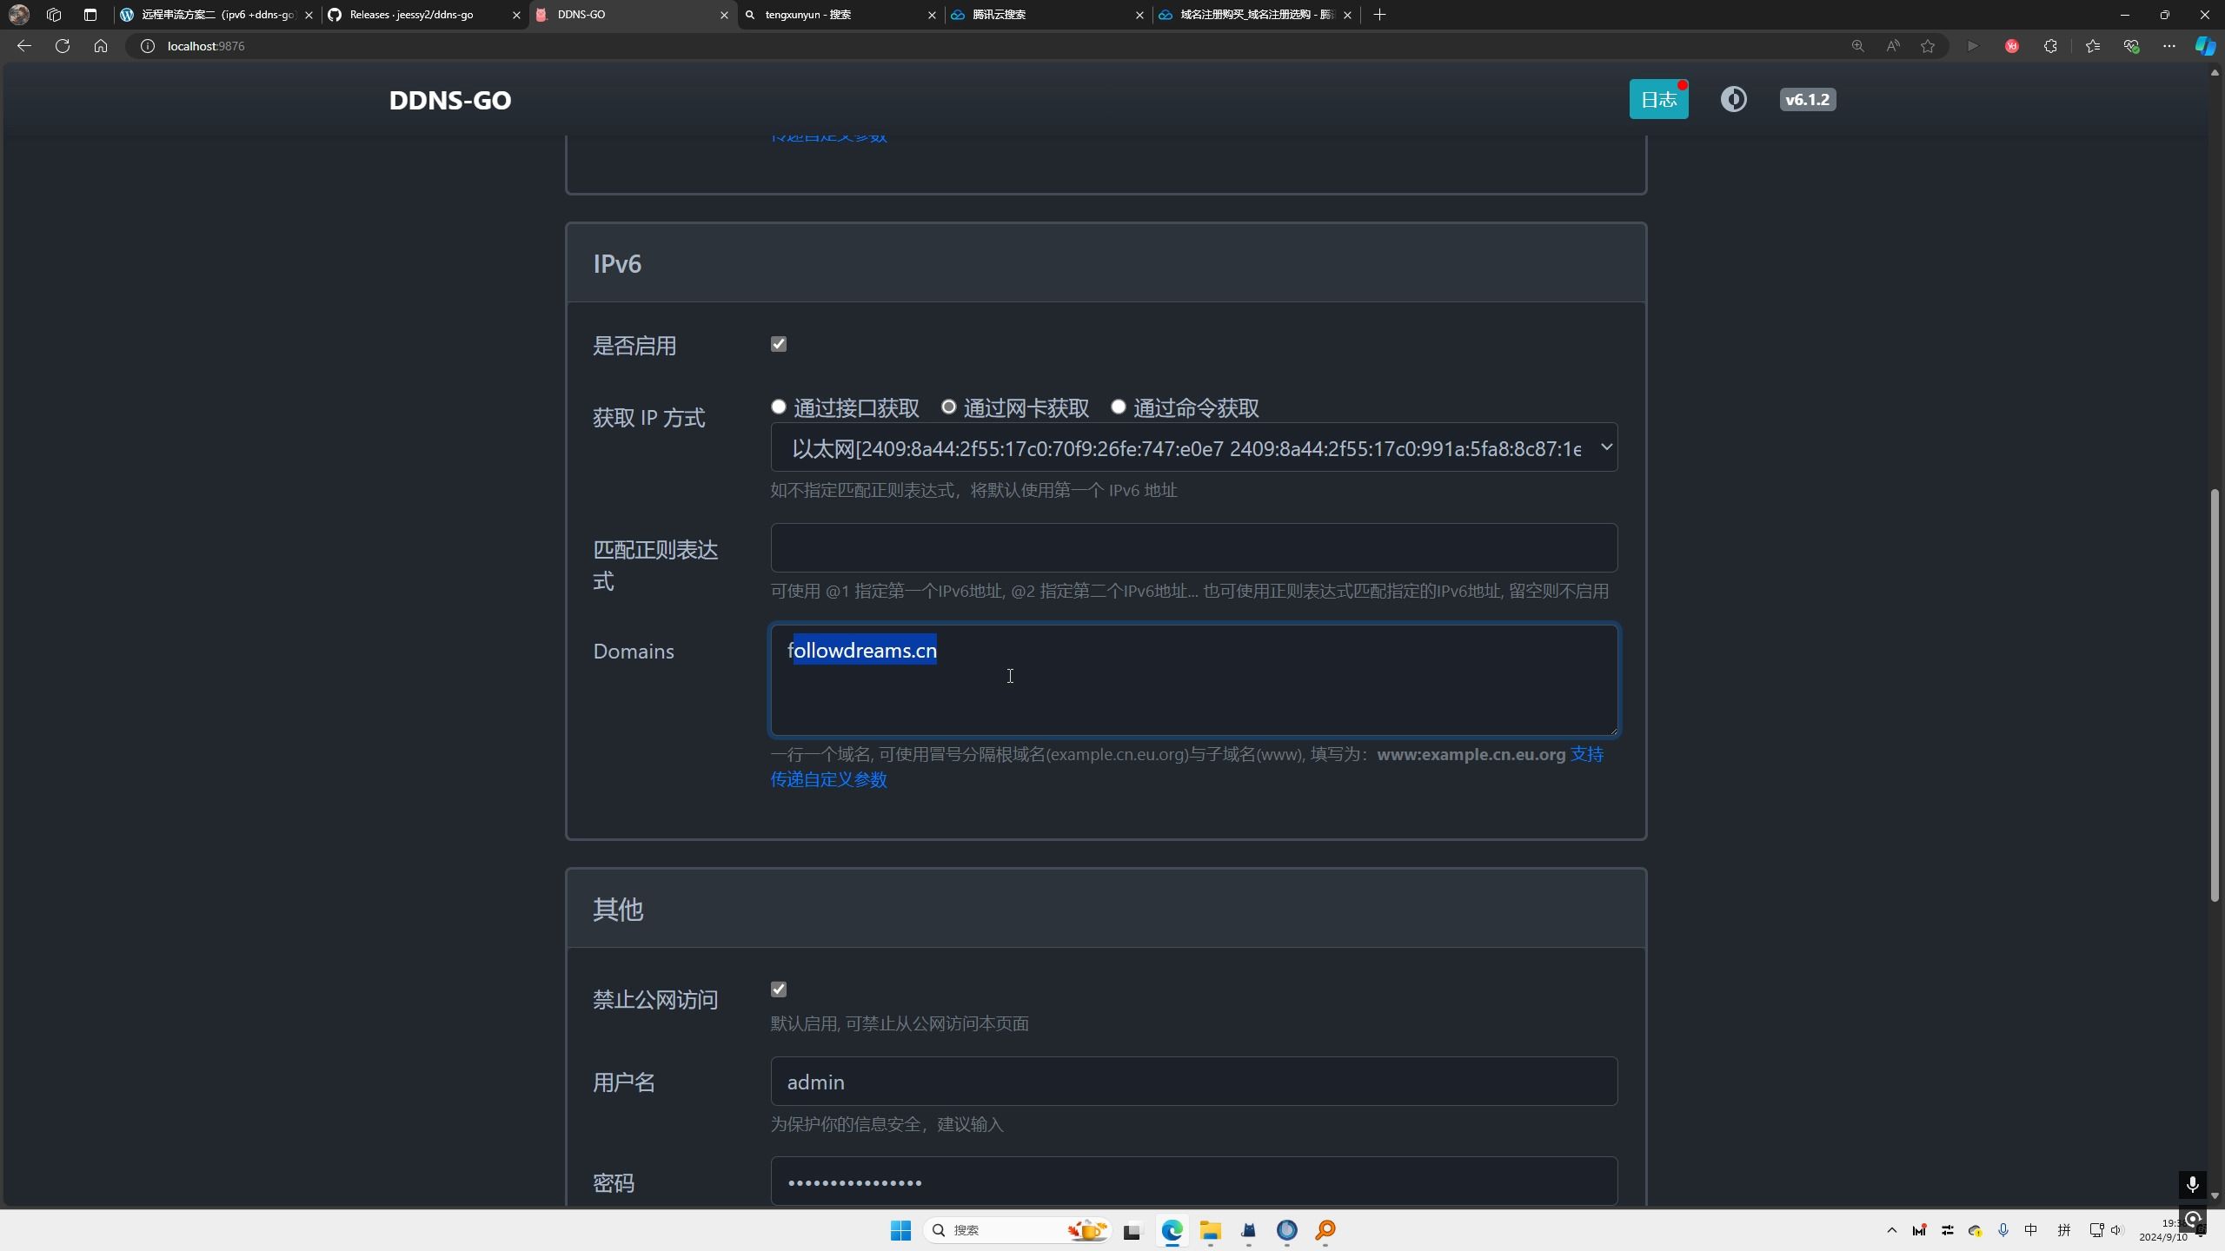2225x1251 pixels.
Task: Open File Explorer from taskbar
Action: (x=1210, y=1230)
